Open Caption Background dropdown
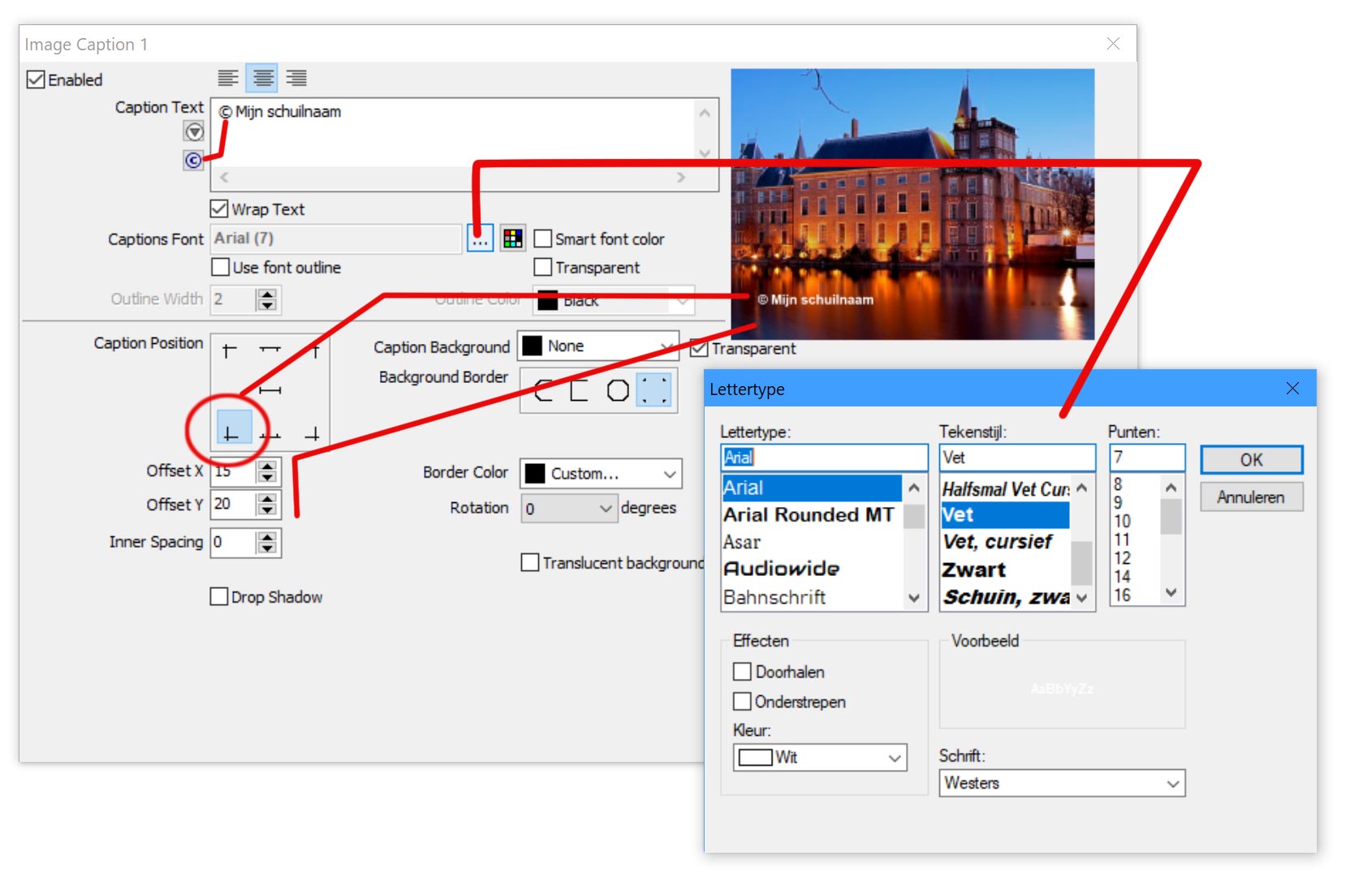 [x=598, y=346]
